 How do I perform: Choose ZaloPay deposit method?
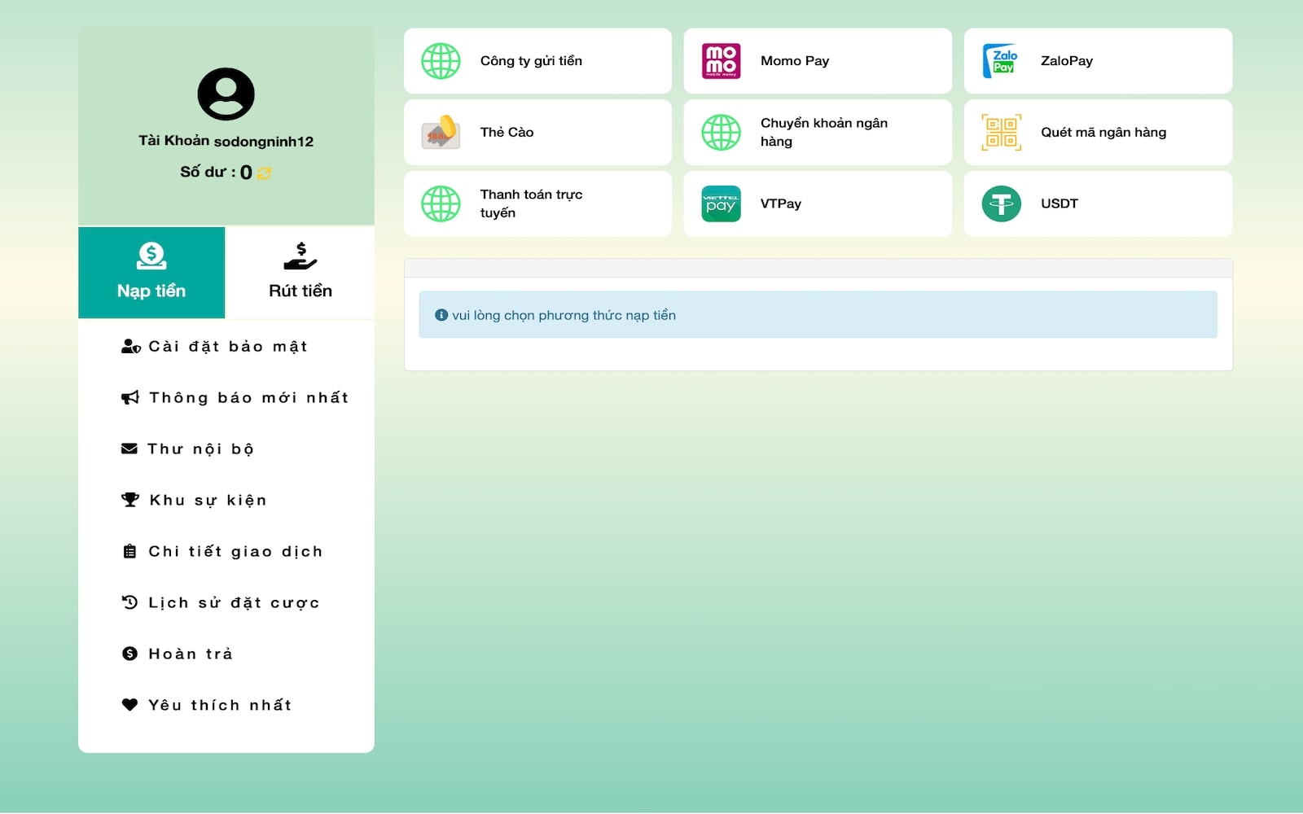[x=1098, y=61]
